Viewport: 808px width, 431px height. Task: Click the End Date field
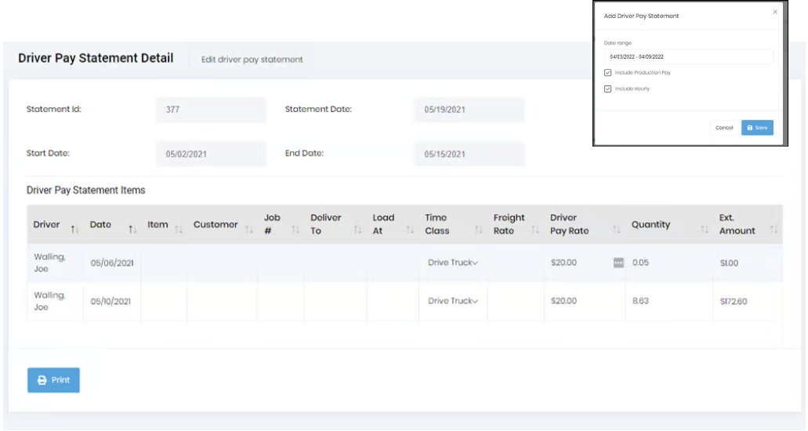click(469, 154)
